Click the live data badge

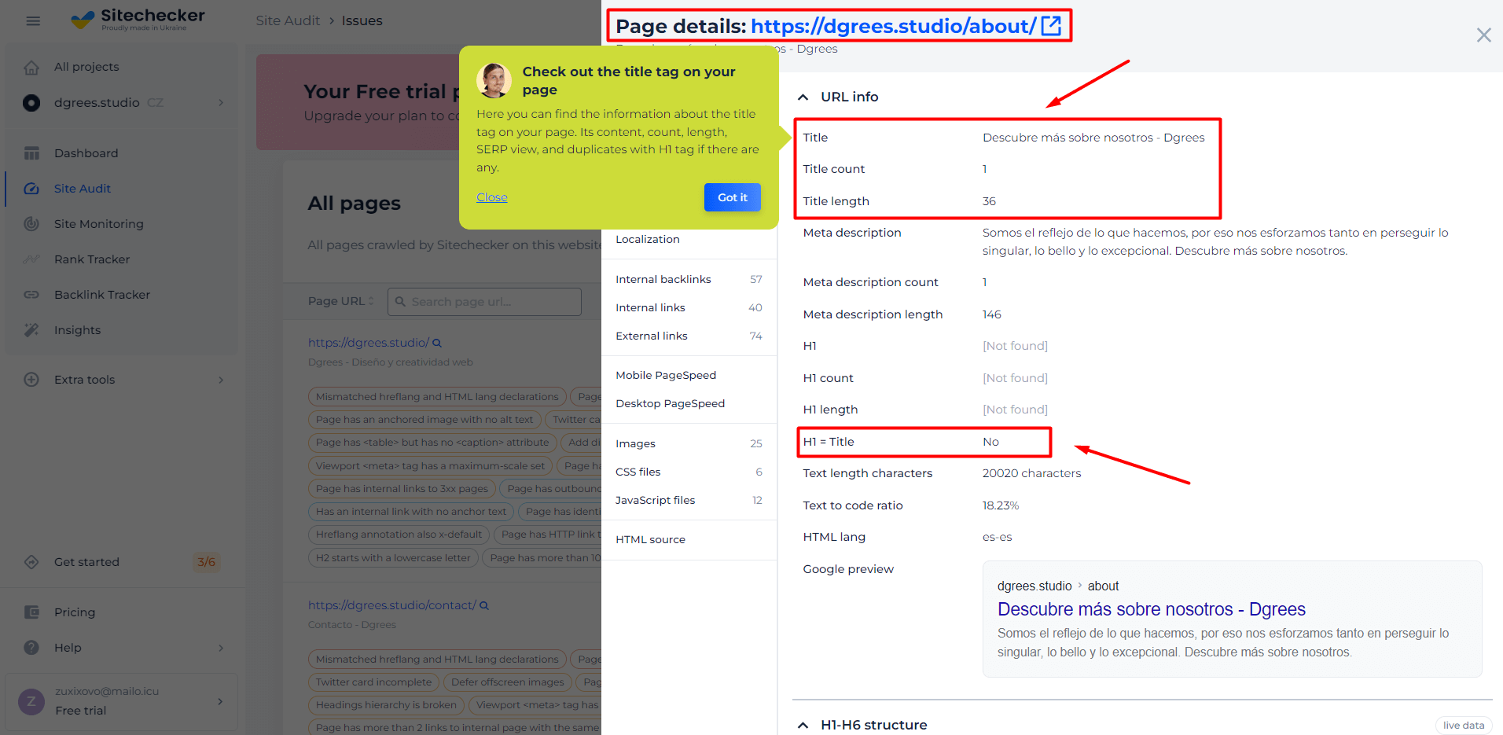click(x=1463, y=726)
